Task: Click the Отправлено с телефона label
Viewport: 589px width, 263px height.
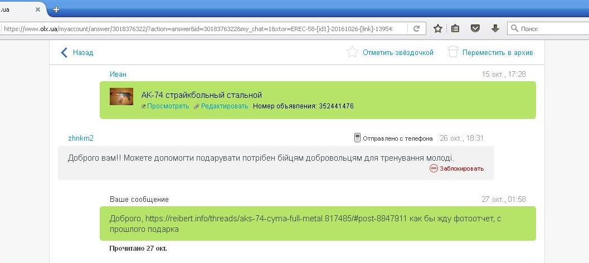Action: [x=398, y=138]
